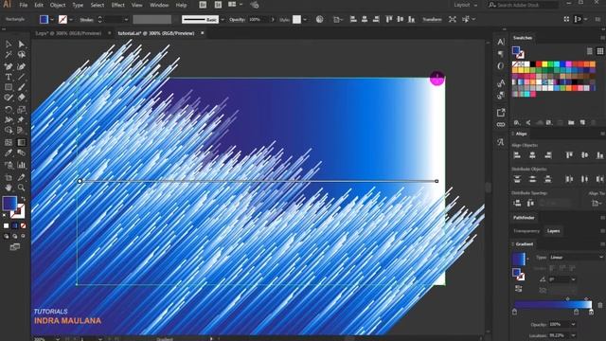The image size is (606, 341).
Task: Switch to the Transparency tab
Action: (526, 231)
